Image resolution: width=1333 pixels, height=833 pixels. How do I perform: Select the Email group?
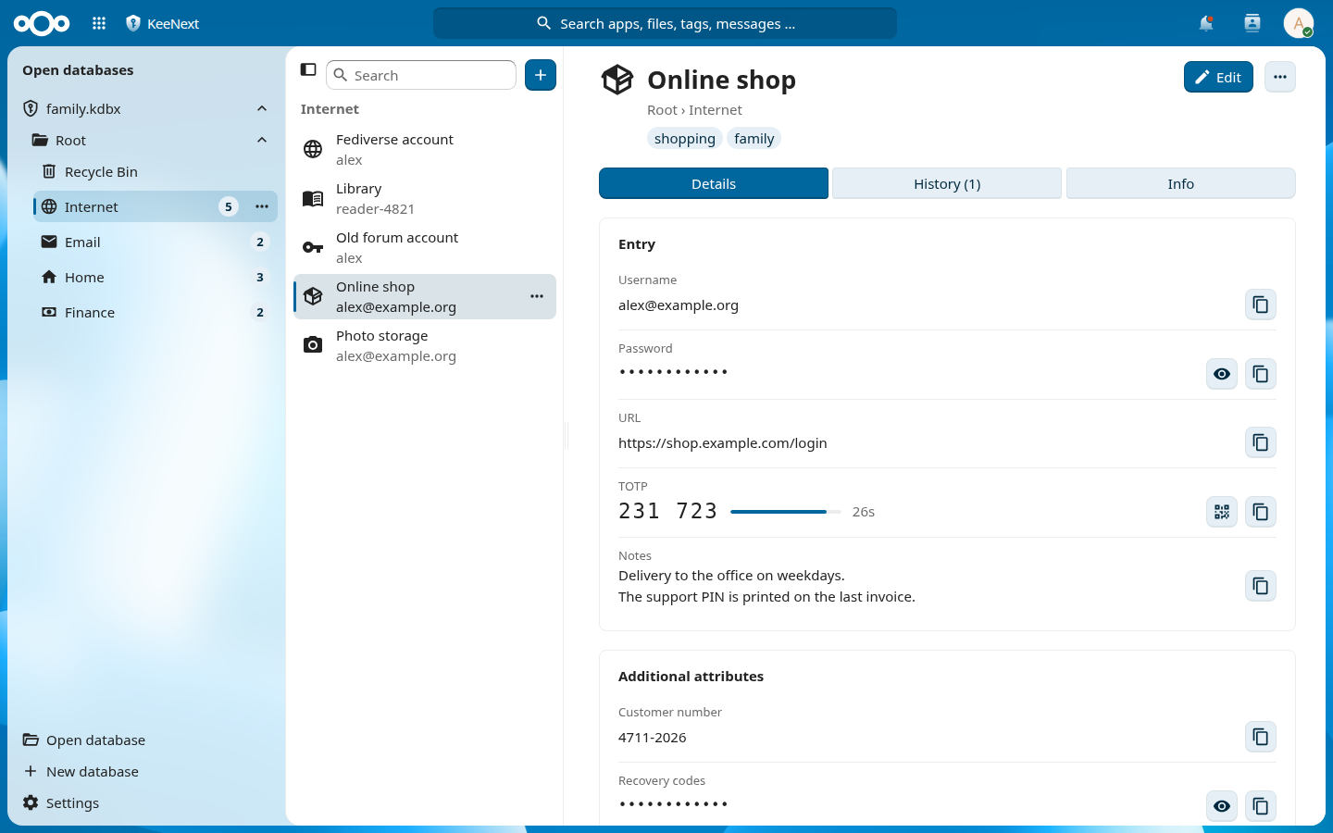[156, 242]
